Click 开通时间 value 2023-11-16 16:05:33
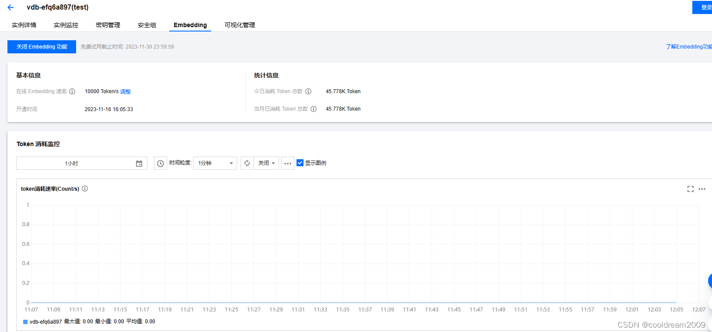 click(x=109, y=109)
